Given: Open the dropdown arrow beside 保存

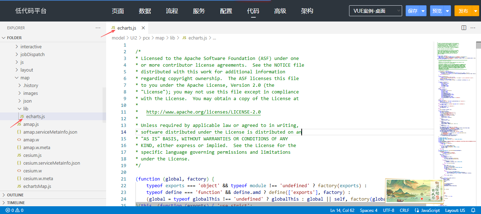Looking at the screenshot, I should [x=423, y=11].
